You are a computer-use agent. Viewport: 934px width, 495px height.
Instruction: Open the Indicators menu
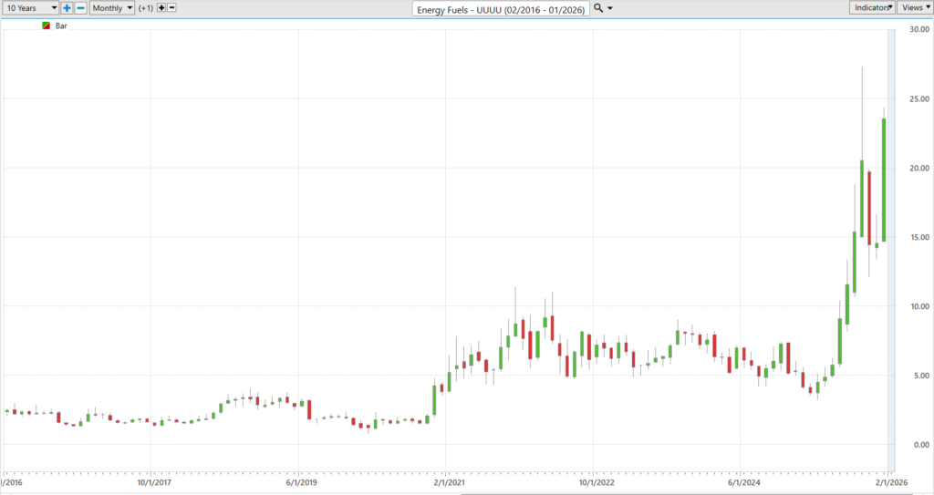[871, 7]
